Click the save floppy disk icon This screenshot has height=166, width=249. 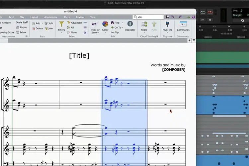pos(168,17)
